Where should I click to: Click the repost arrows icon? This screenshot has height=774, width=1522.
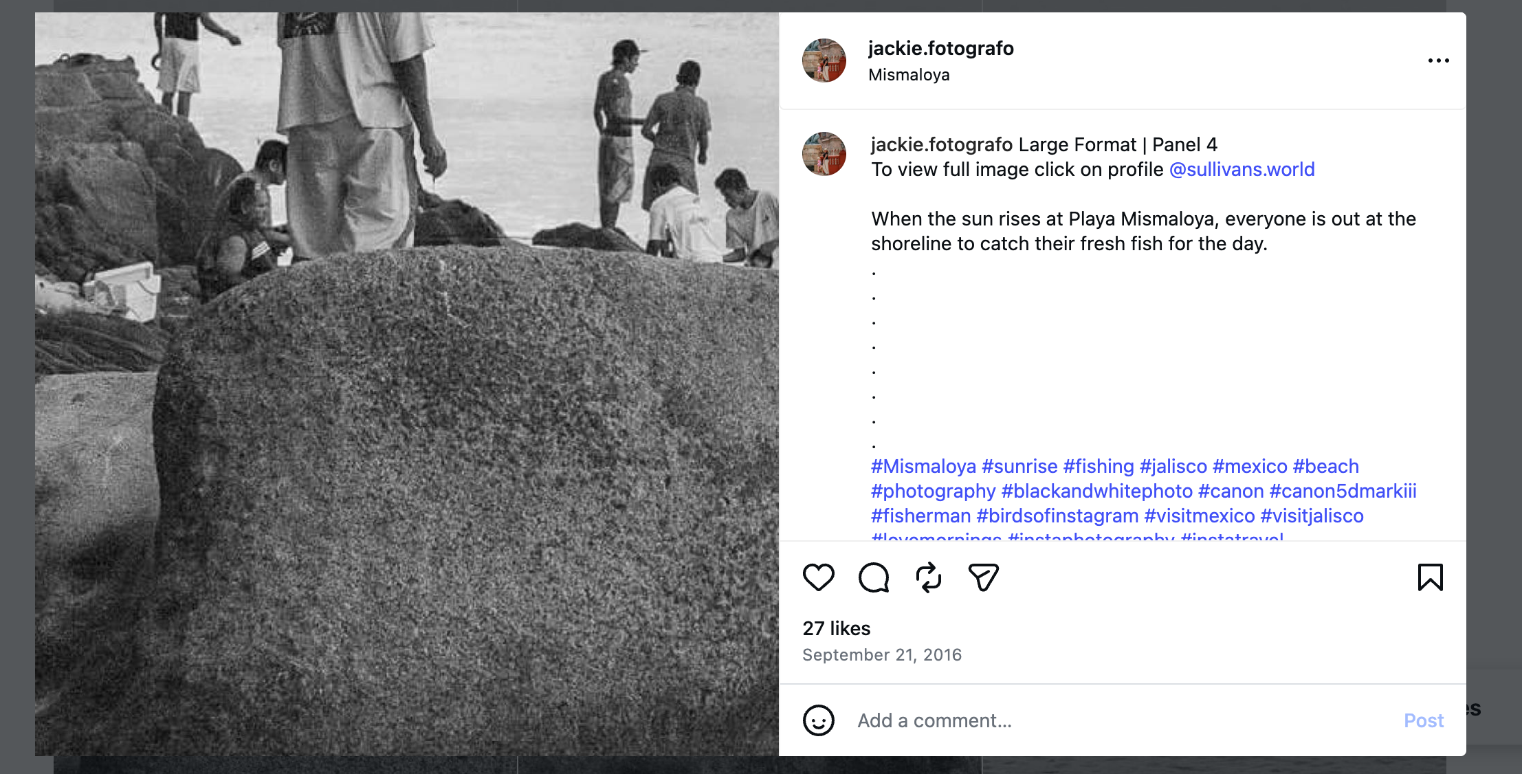coord(929,577)
